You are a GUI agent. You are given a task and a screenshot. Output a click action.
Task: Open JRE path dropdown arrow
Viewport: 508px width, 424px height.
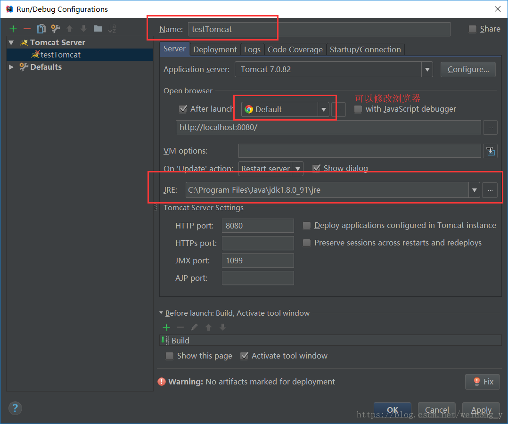474,190
